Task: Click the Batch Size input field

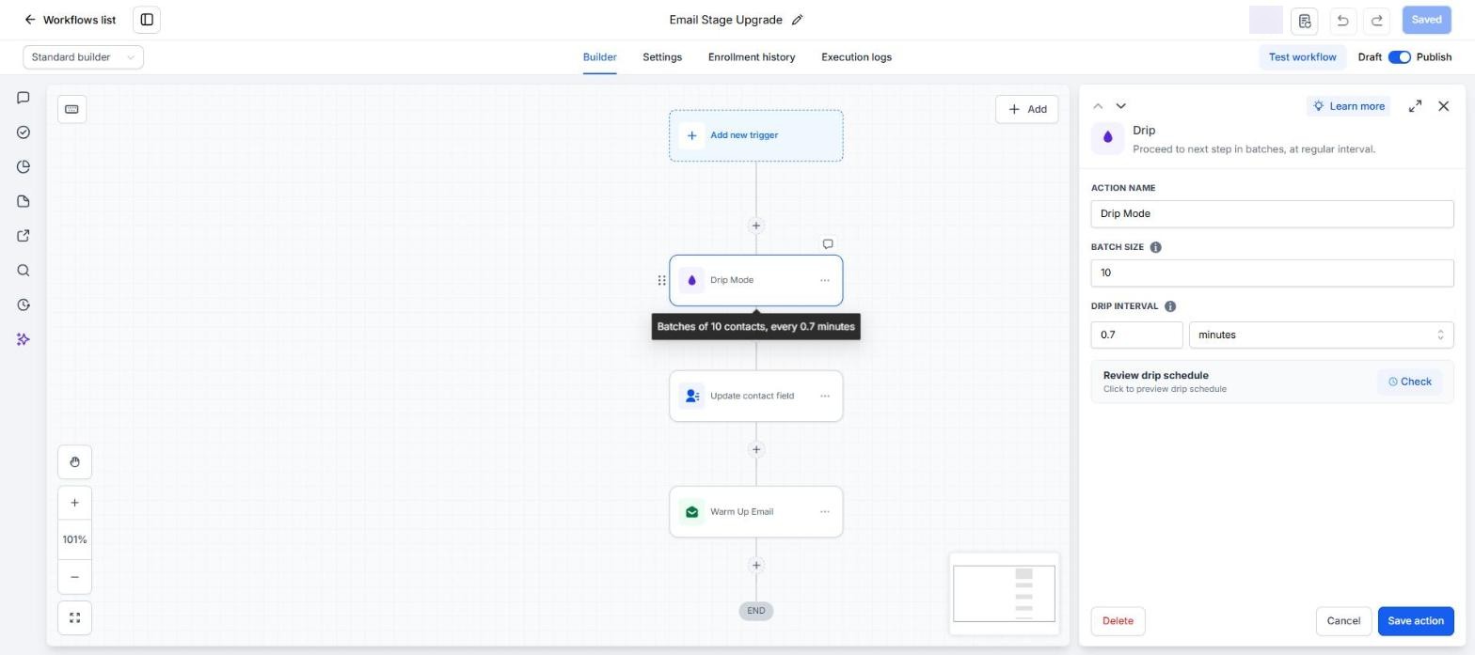Action: point(1272,273)
